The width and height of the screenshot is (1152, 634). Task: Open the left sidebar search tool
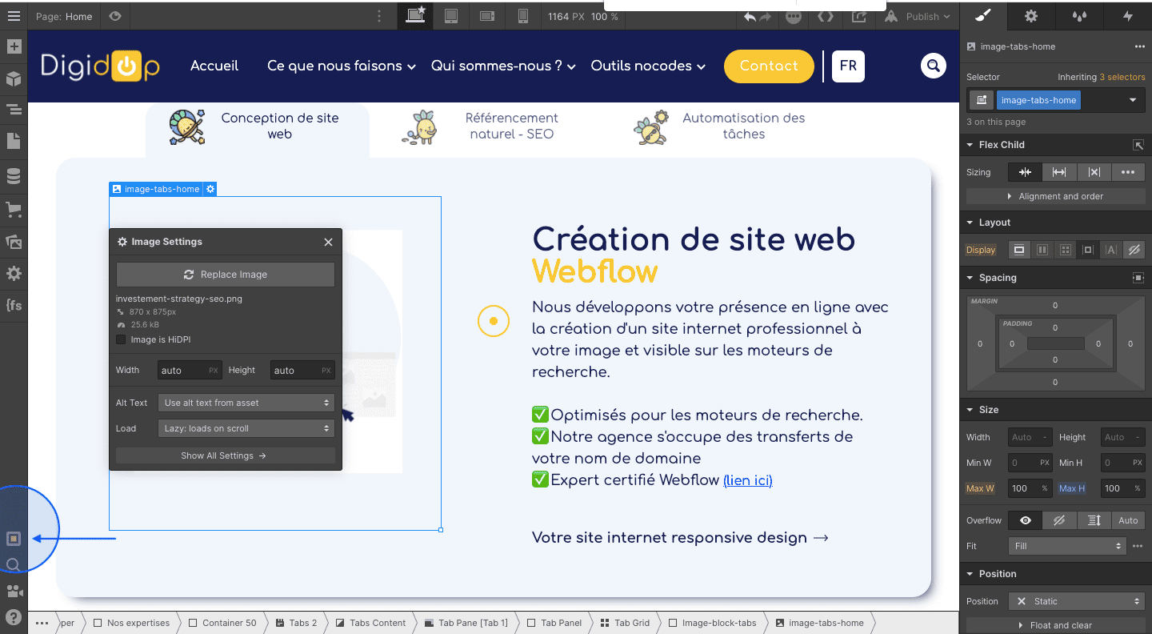tap(14, 565)
